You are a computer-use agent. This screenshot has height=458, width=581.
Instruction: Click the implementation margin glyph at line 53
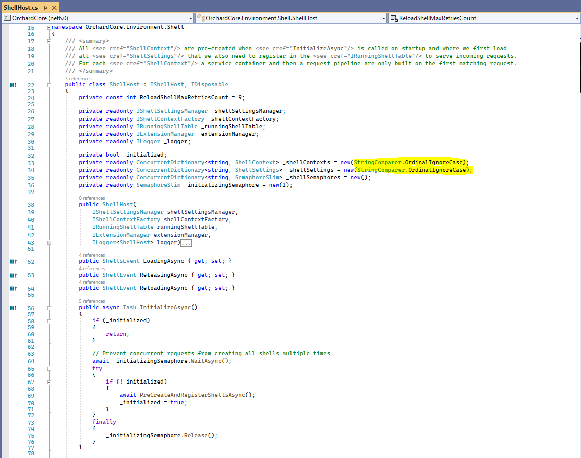[13, 275]
